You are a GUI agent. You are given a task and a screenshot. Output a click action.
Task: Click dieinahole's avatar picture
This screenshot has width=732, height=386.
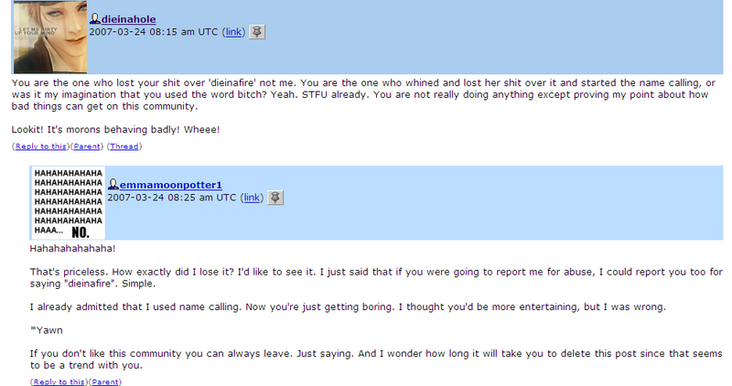click(x=50, y=37)
